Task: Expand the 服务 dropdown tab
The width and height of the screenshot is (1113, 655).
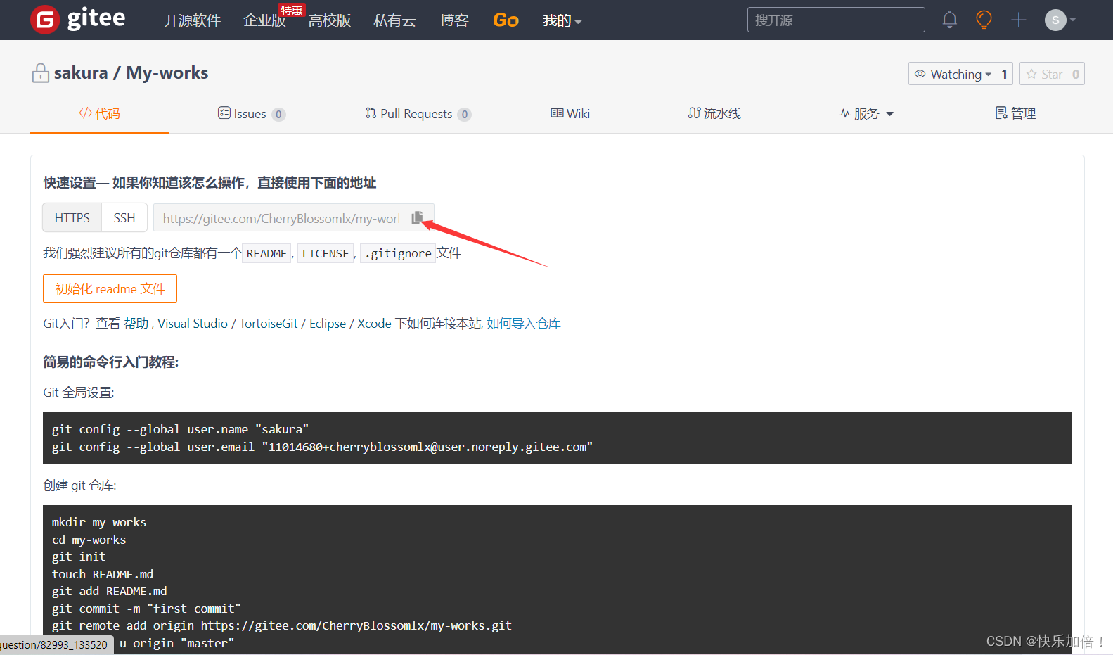Action: (x=866, y=113)
